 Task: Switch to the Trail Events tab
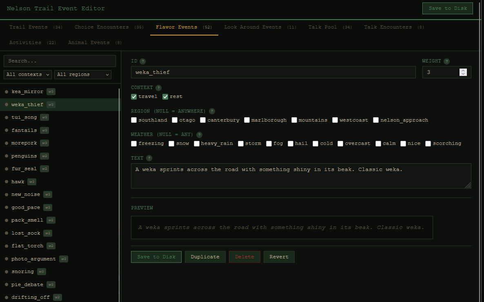tap(36, 27)
